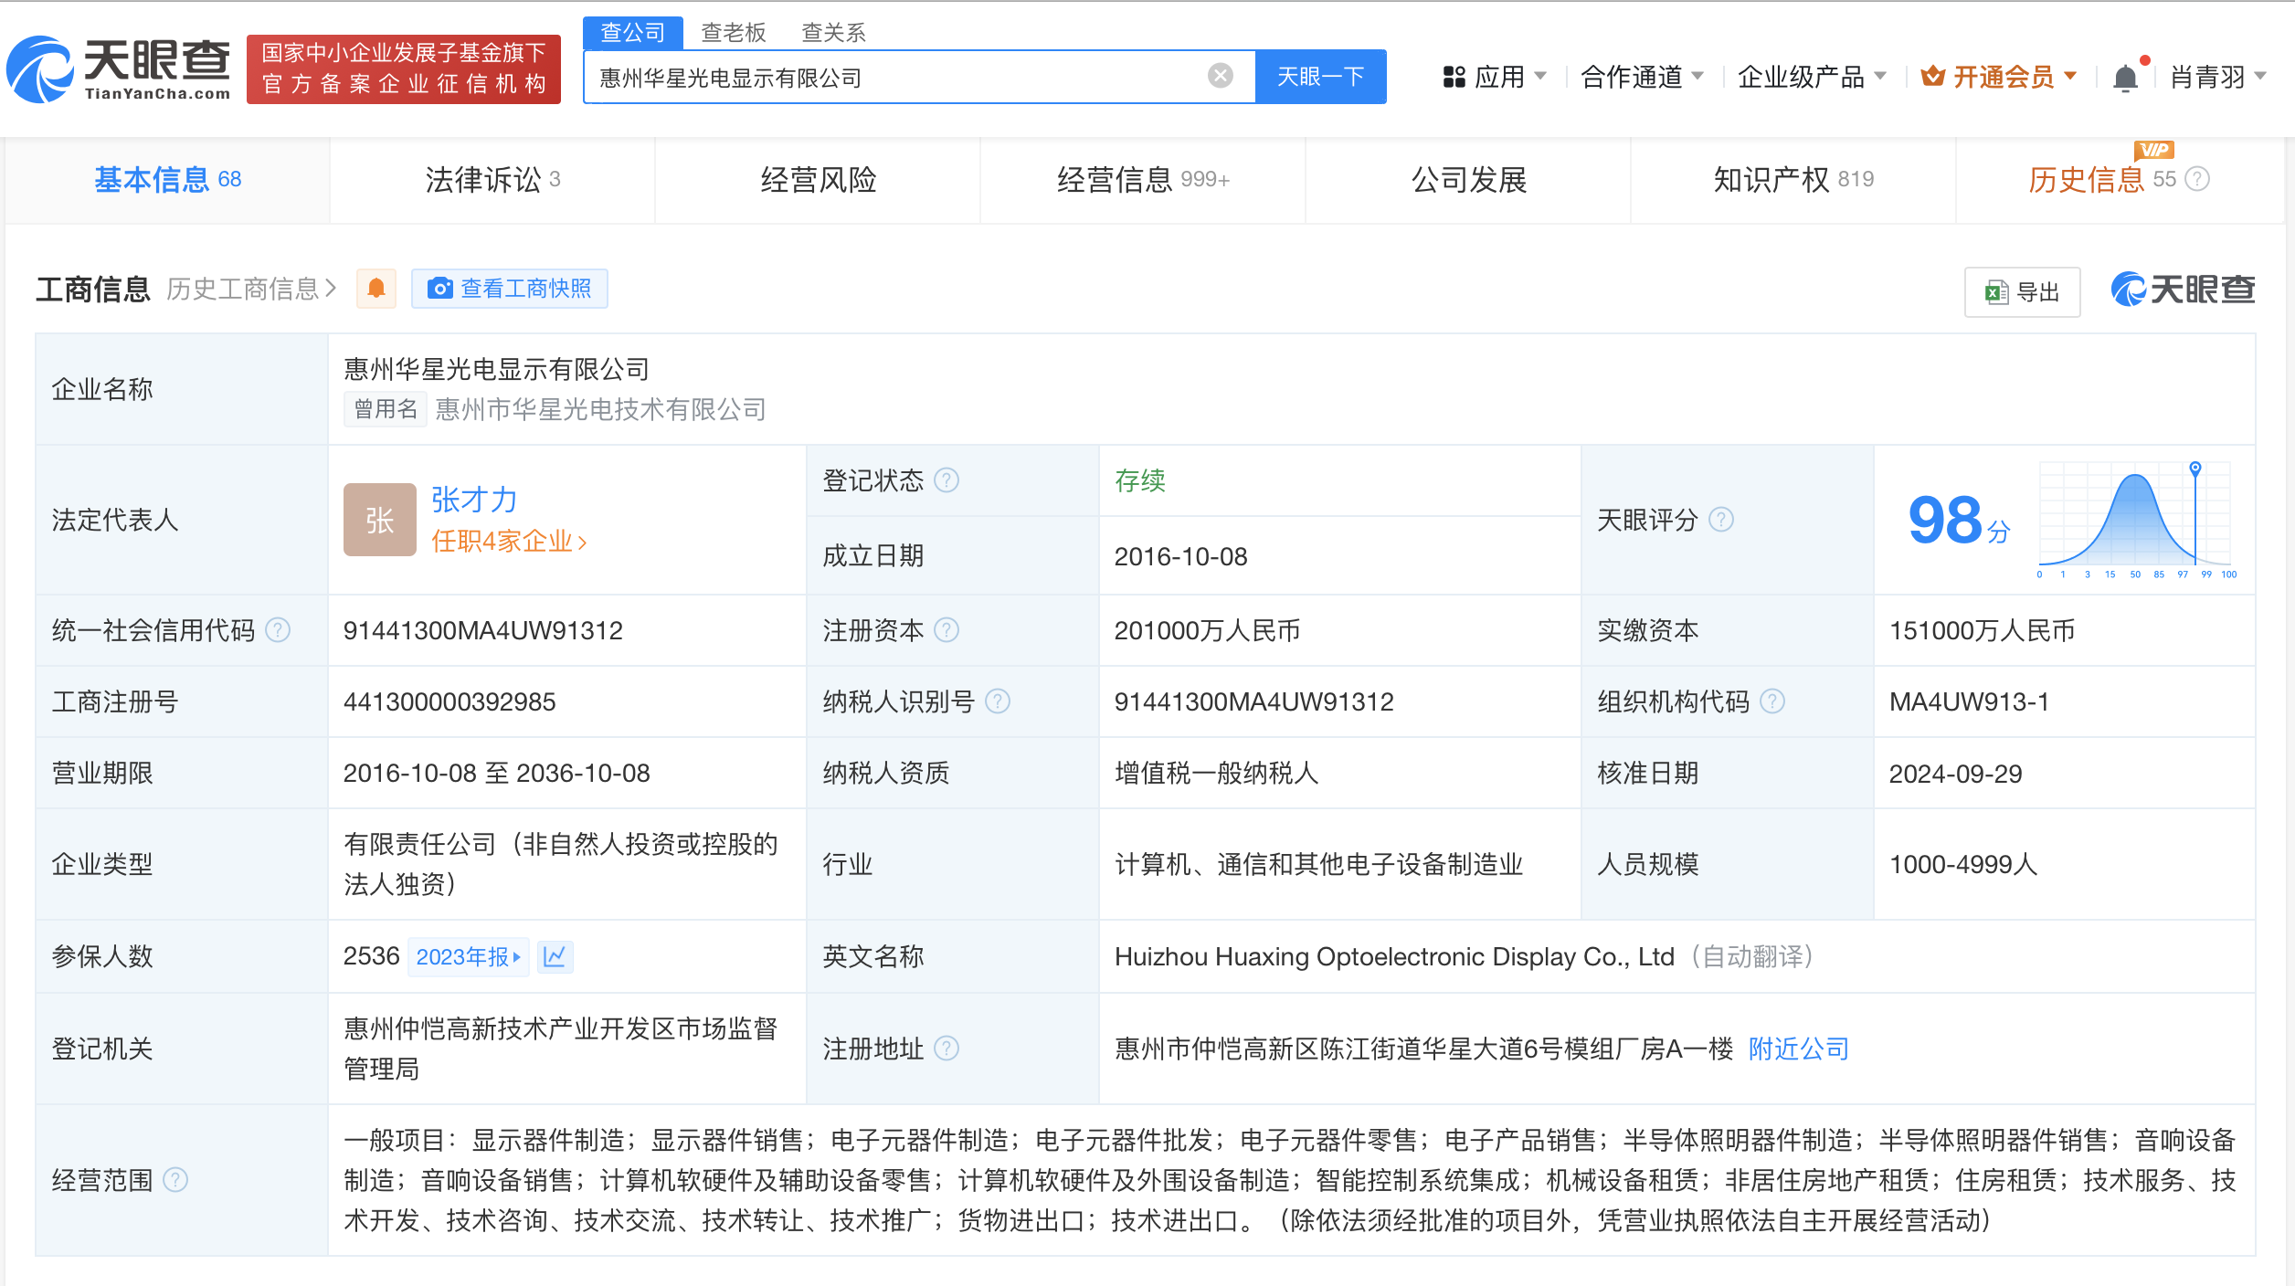The height and width of the screenshot is (1286, 2295).
Task: Click taxpayer qualification 增值税一般纳税人
Action: tap(1216, 773)
